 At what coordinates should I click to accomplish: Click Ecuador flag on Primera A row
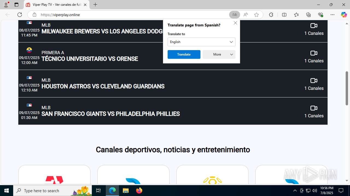[29, 50]
